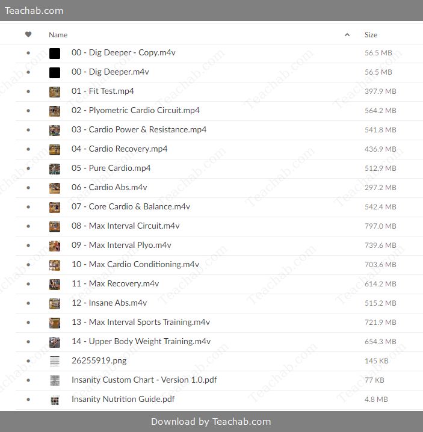Viewport: 423px width, 432px height.
Task: Click the heart favorites column icon
Action: (x=28, y=34)
